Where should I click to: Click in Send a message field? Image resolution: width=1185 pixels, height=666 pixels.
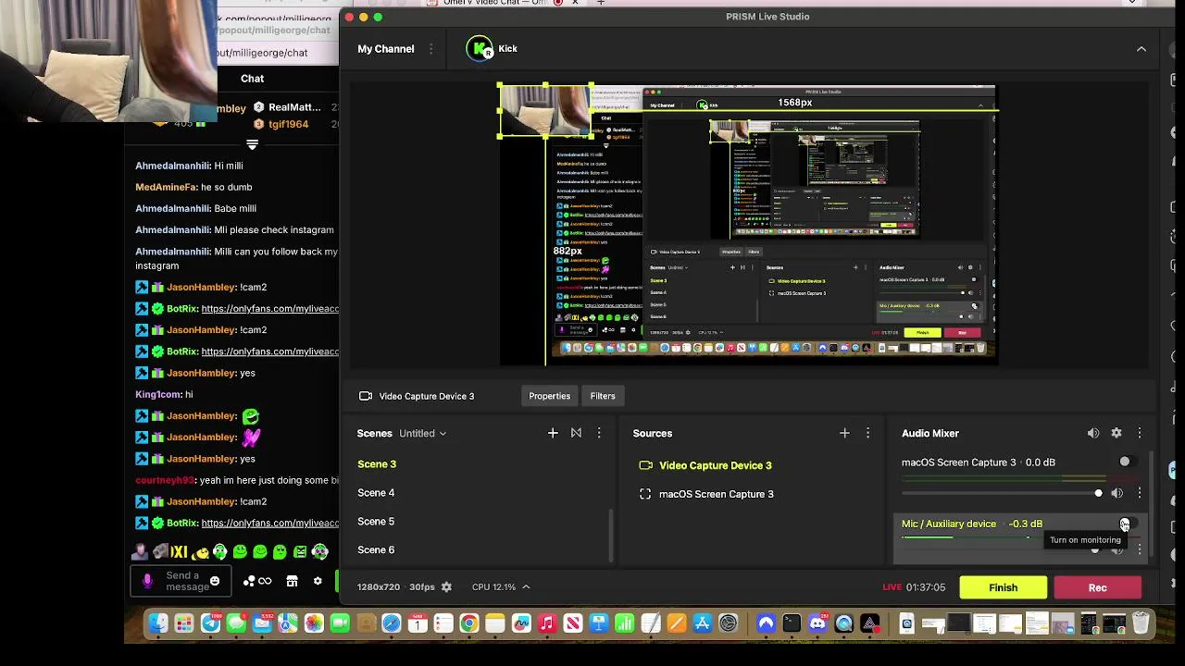click(x=187, y=581)
